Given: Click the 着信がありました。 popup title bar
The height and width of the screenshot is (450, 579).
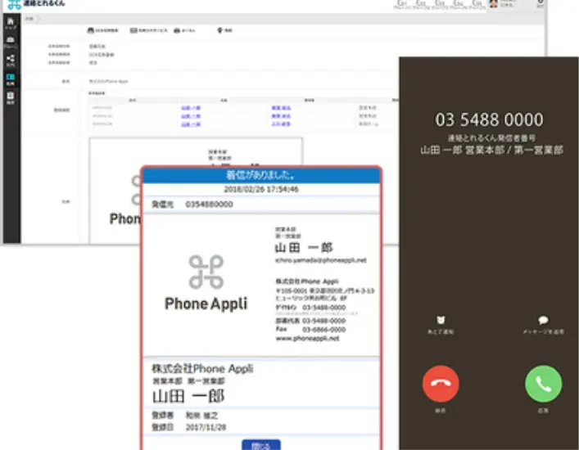Looking at the screenshot, I should pyautogui.click(x=261, y=175).
